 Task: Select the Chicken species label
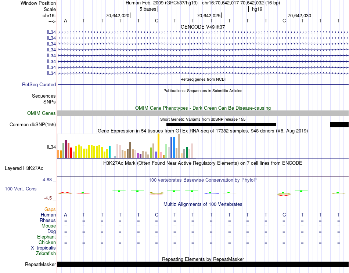click(x=47, y=242)
